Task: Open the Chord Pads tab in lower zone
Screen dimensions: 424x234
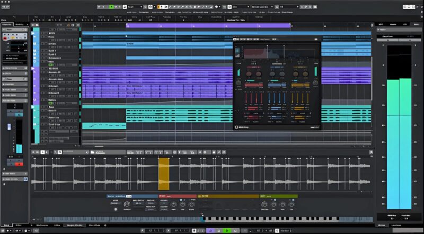Action: click(94, 225)
